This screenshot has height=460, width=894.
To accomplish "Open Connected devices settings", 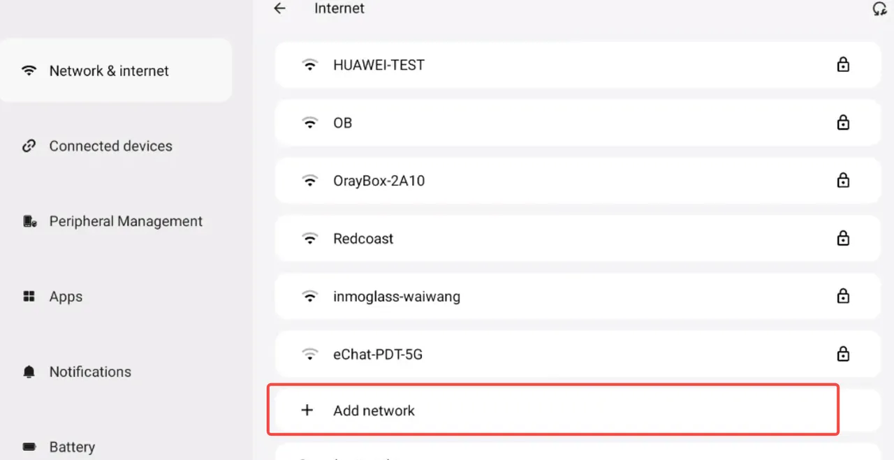I will pos(110,146).
